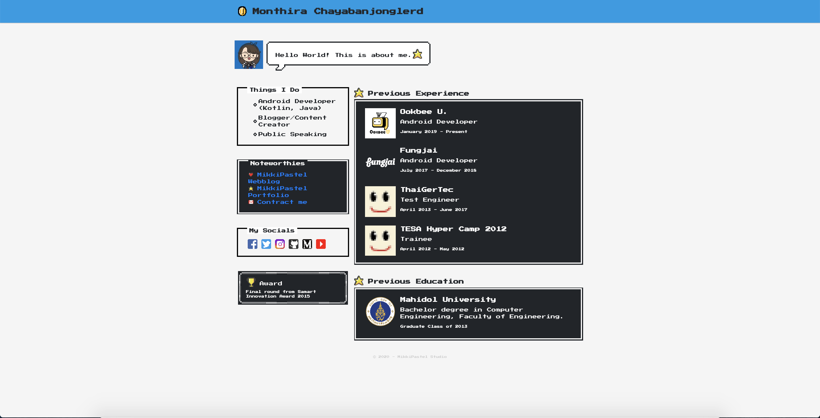Image resolution: width=820 pixels, height=418 pixels.
Task: Click the heart icon beside MikkiPastel Webblog
Action: tap(251, 175)
